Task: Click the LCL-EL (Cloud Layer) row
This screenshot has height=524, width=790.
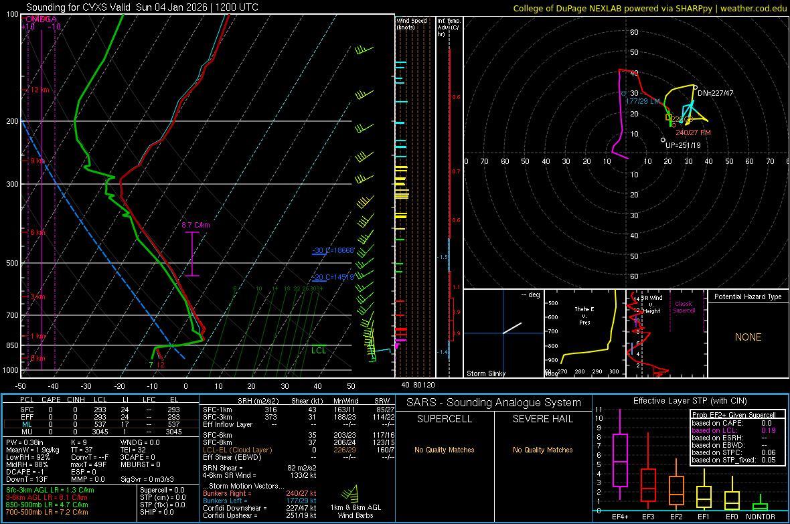Action: pyautogui.click(x=299, y=450)
